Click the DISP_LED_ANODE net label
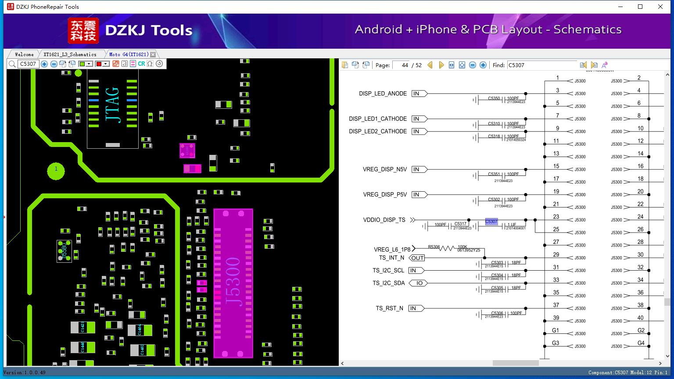Viewport: 674px width, 379px height. (383, 93)
